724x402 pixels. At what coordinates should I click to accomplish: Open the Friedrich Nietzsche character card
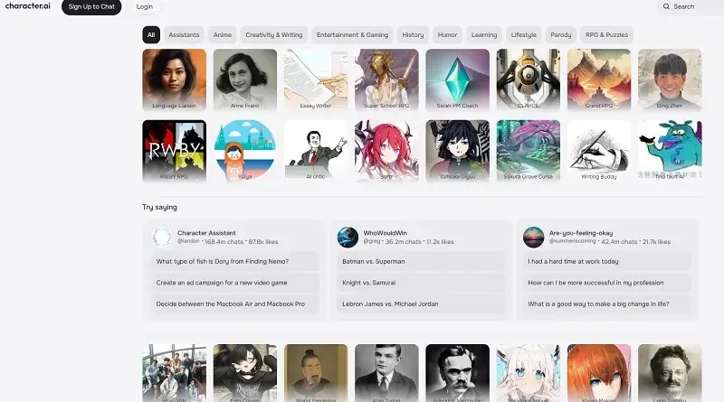point(457,373)
